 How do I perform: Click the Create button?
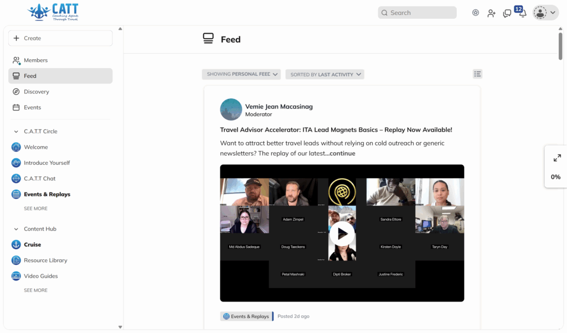point(60,38)
